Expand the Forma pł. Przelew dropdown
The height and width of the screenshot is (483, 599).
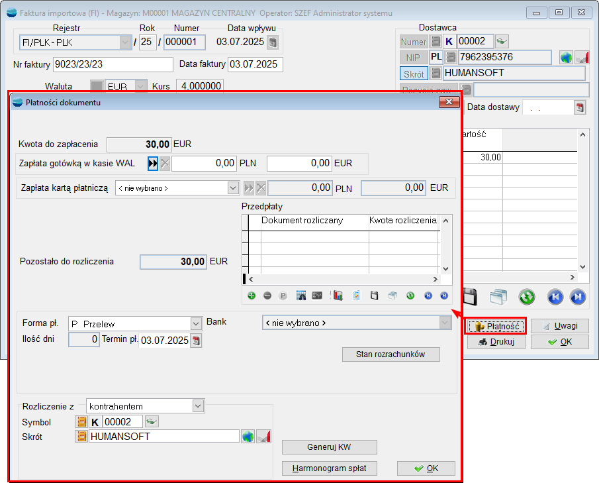tap(196, 324)
